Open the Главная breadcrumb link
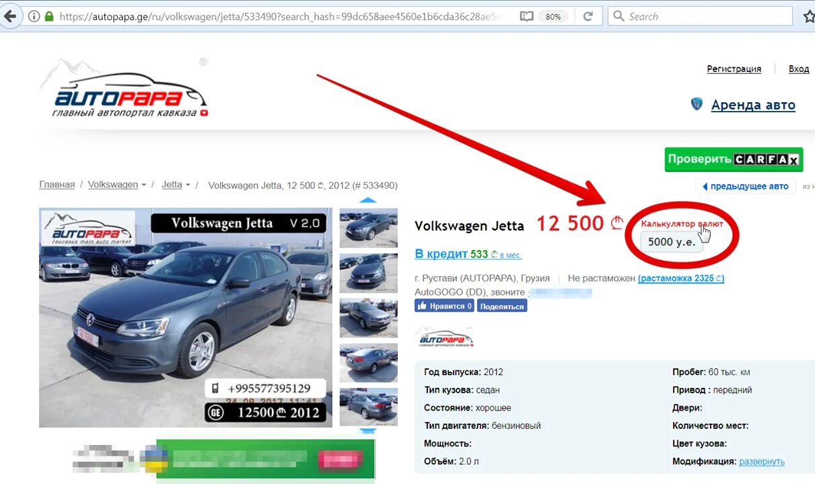Screen dimensions: 815x484 pos(57,185)
